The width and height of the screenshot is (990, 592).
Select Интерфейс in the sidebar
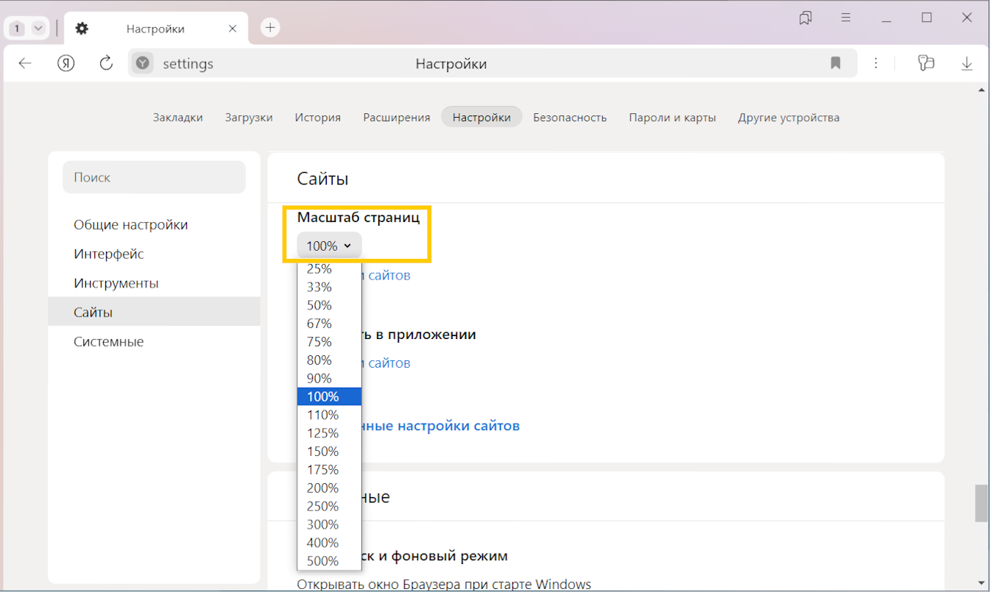tap(109, 254)
